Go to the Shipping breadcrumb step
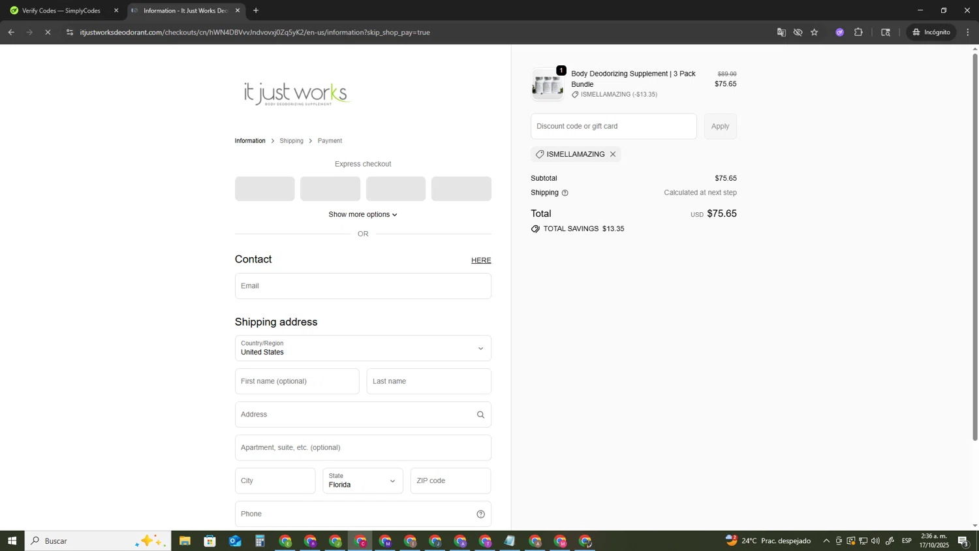 click(x=292, y=141)
